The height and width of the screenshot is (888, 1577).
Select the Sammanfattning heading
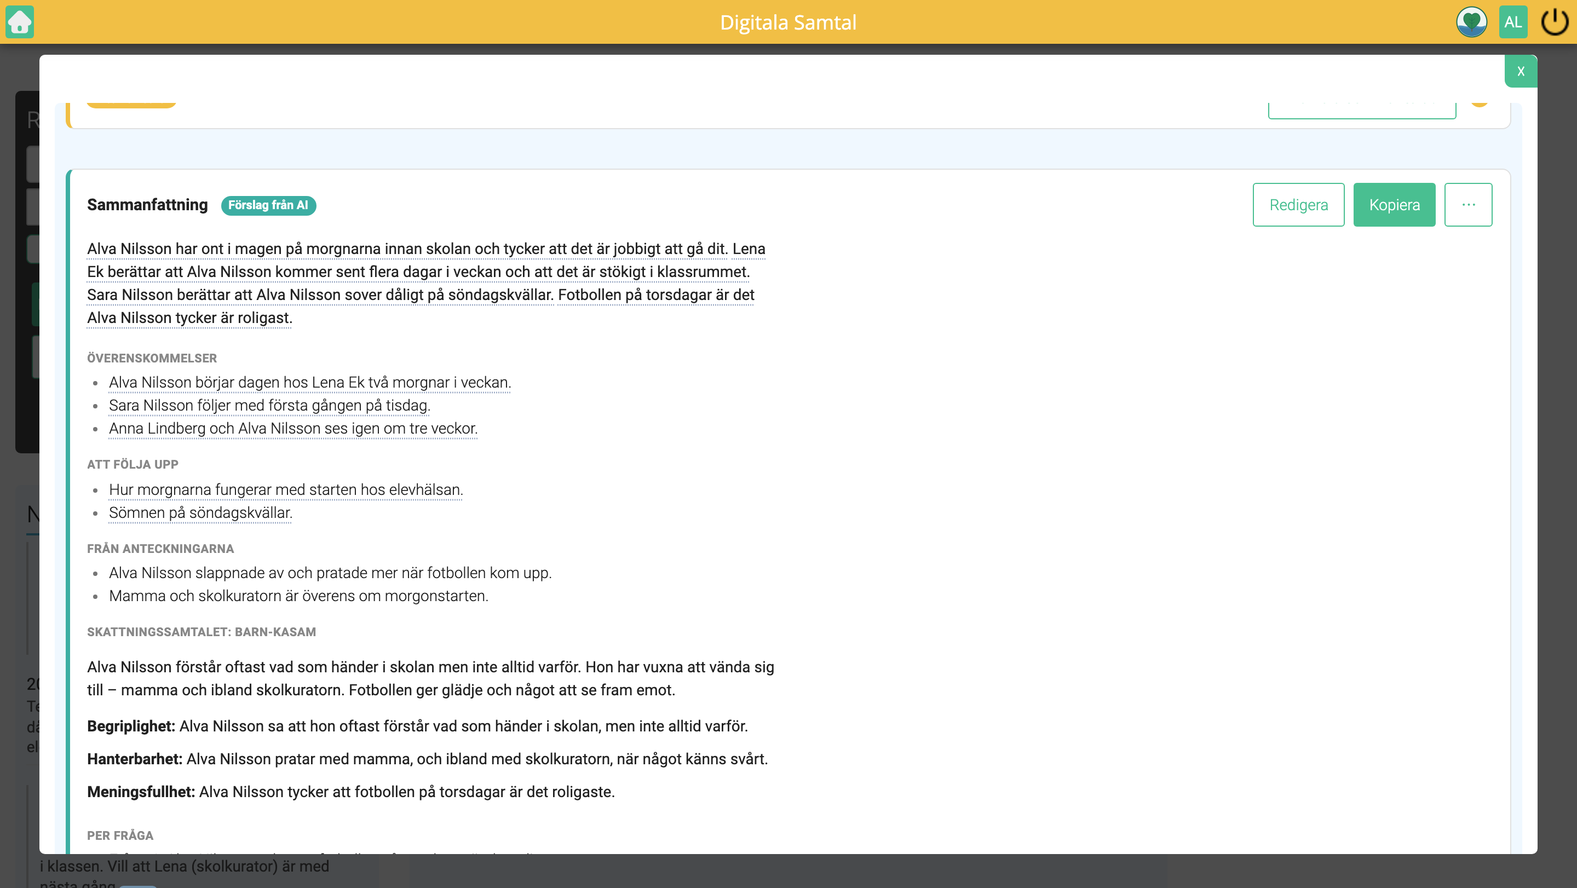pos(147,204)
